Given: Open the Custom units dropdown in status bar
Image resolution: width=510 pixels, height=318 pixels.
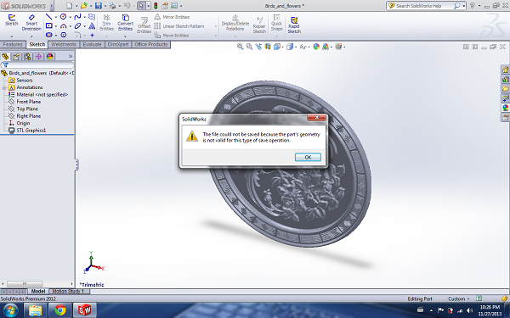Looking at the screenshot, I should tap(459, 298).
